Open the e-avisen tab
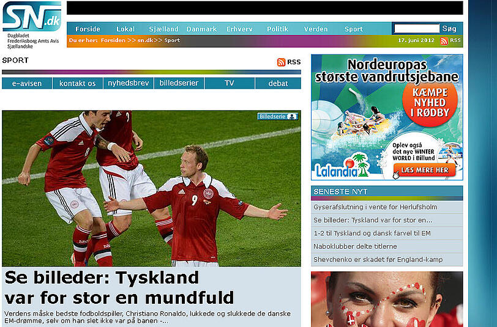497x327 pixels. tap(27, 83)
